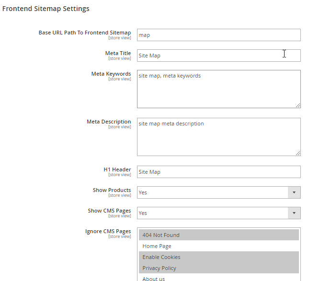Image resolution: width=320 pixels, height=281 pixels.
Task: Click inside the Meta Keywords textarea
Action: point(218,89)
